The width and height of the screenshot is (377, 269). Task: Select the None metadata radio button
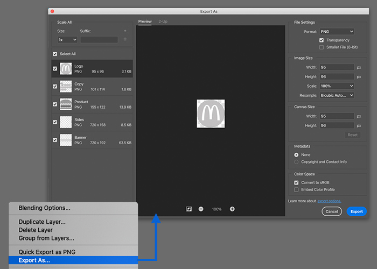296,155
